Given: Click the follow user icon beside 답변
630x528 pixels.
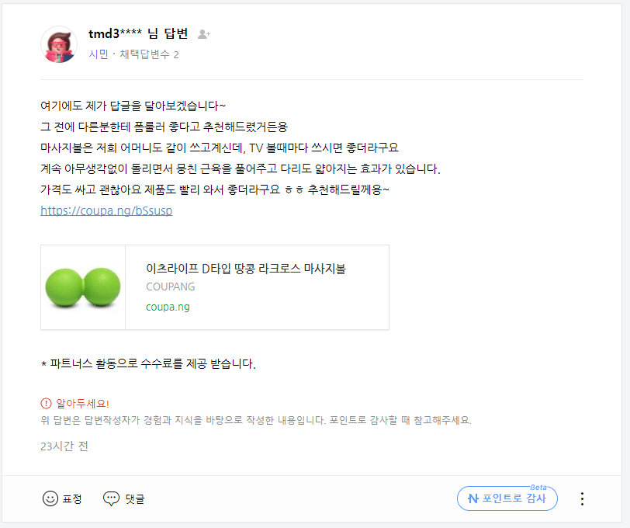Looking at the screenshot, I should point(204,34).
